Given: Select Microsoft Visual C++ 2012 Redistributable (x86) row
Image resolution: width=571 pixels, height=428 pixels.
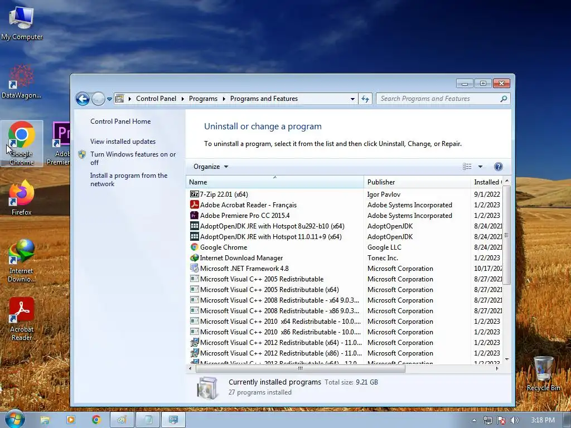Looking at the screenshot, I should [x=345, y=353].
